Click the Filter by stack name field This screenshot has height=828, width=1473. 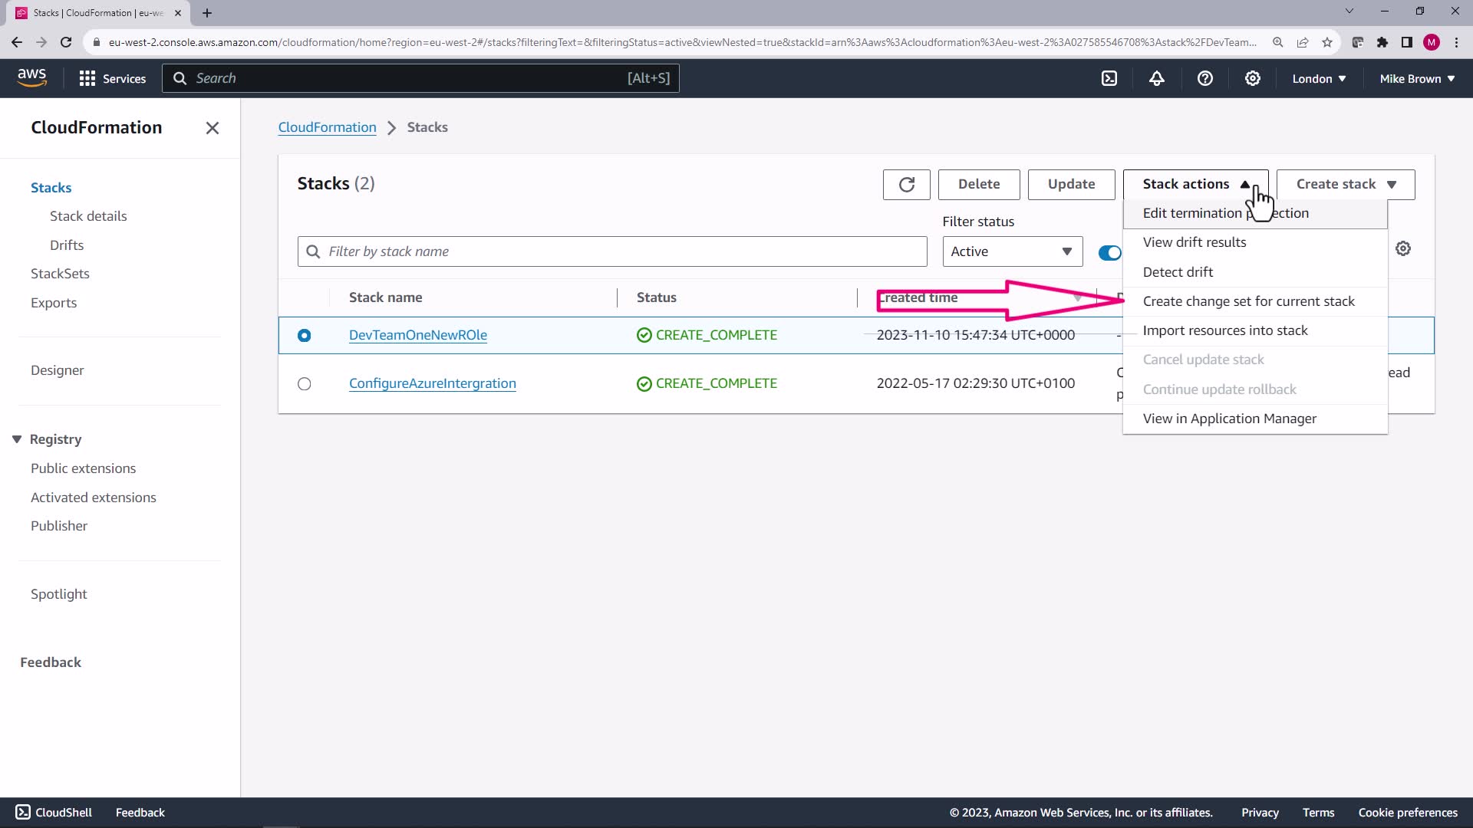pos(612,251)
